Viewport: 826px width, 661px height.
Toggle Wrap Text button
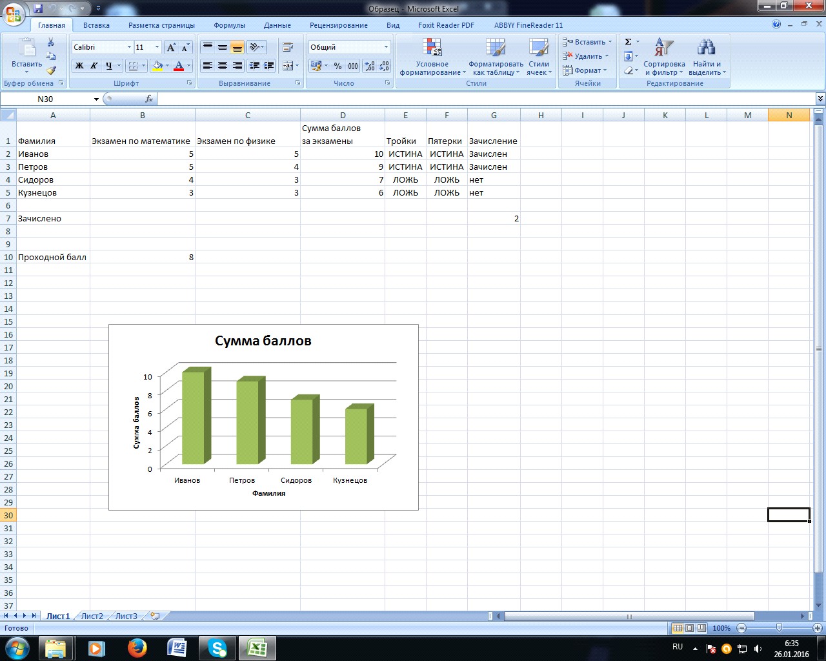[x=288, y=47]
